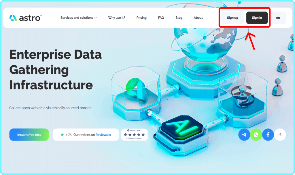The width and height of the screenshot is (295, 175).
Task: Expand the Services and solutions menu
Action: point(77,18)
